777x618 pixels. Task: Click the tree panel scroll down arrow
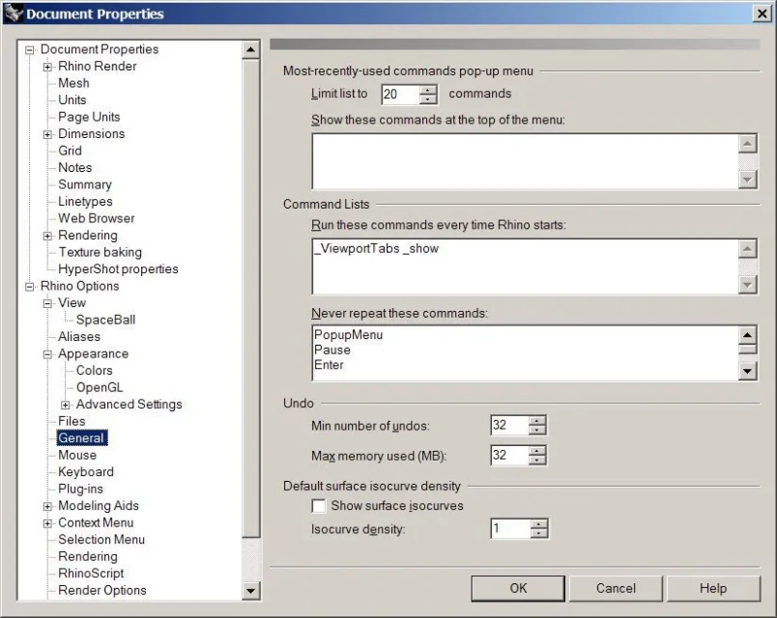tap(250, 591)
